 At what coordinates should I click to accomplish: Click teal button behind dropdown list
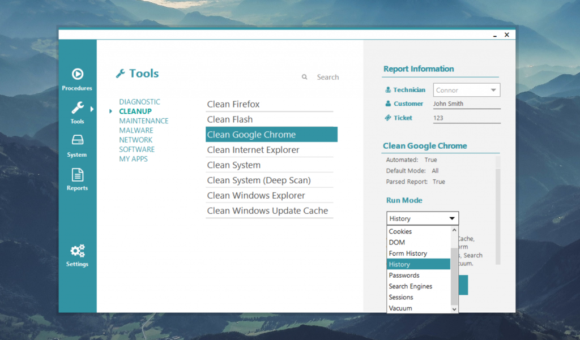(x=463, y=285)
